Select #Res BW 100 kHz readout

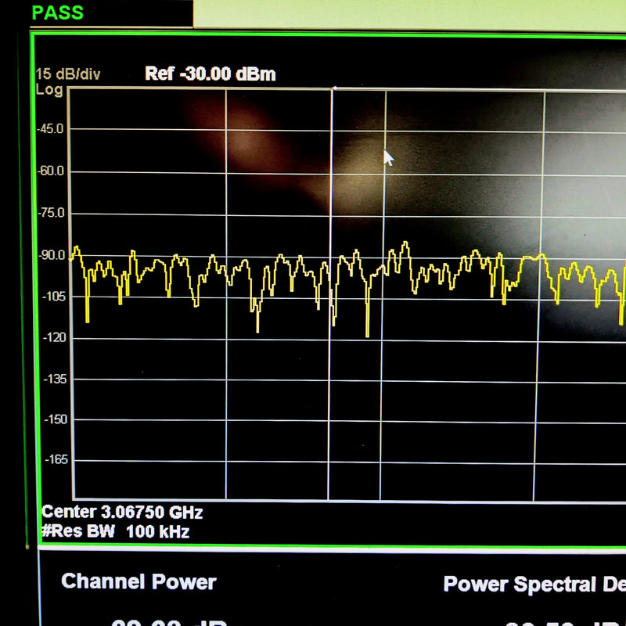tap(115, 531)
